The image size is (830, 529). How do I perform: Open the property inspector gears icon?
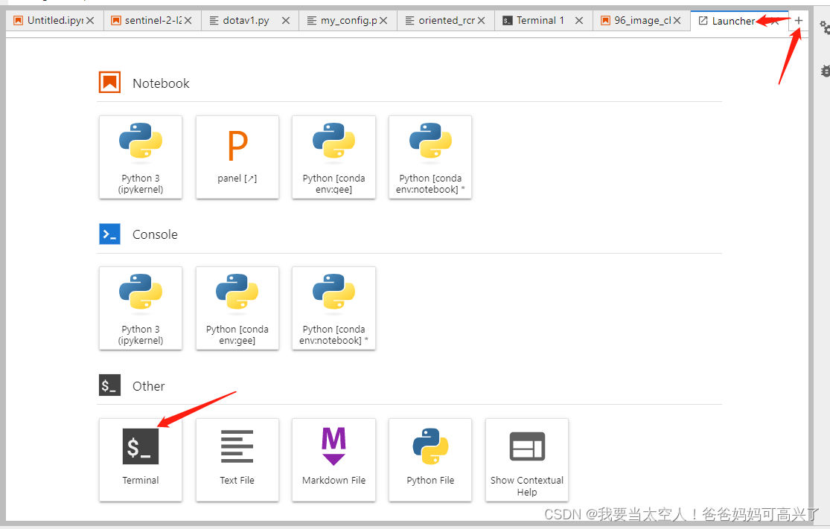tap(824, 27)
